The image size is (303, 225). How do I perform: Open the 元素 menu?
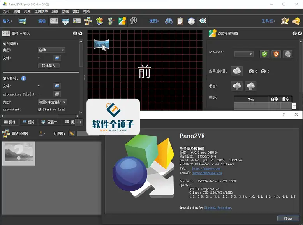pyautogui.click(x=27, y=12)
